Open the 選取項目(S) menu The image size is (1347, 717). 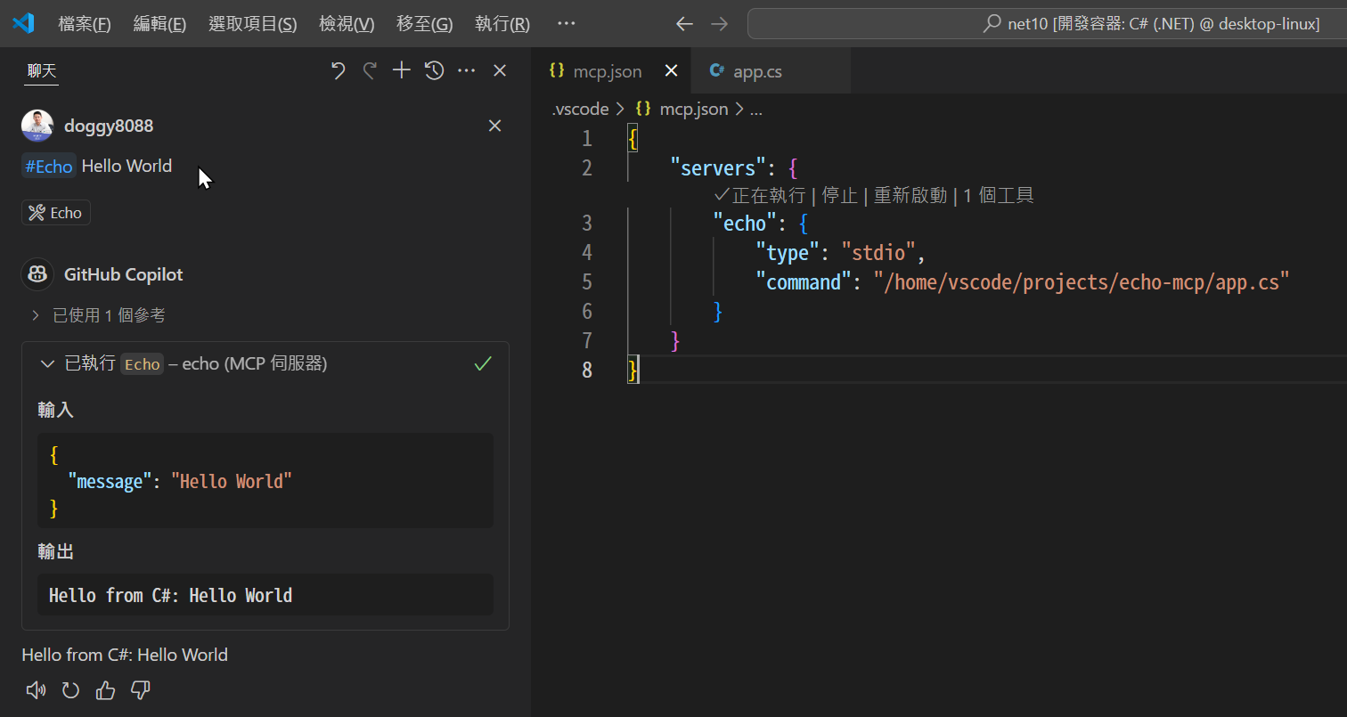pos(252,24)
